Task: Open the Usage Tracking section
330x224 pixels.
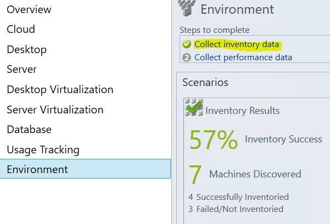Action: [x=43, y=150]
